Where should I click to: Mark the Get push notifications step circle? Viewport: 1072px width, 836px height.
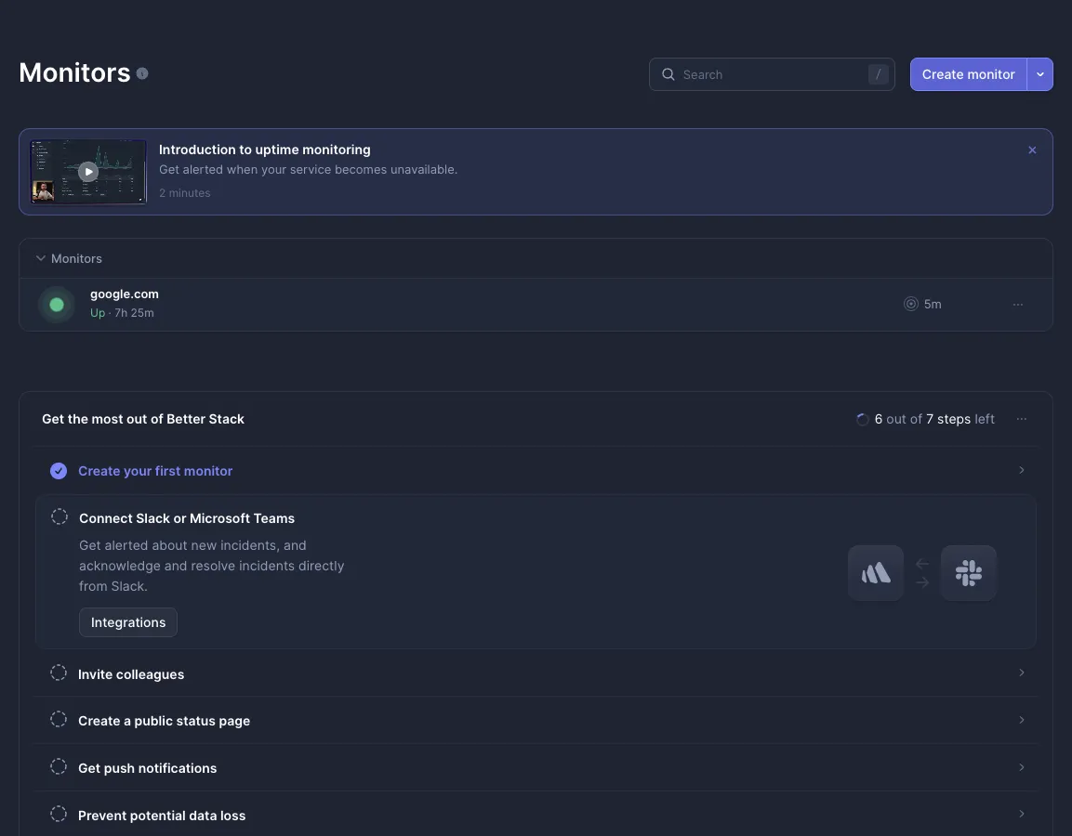59,767
